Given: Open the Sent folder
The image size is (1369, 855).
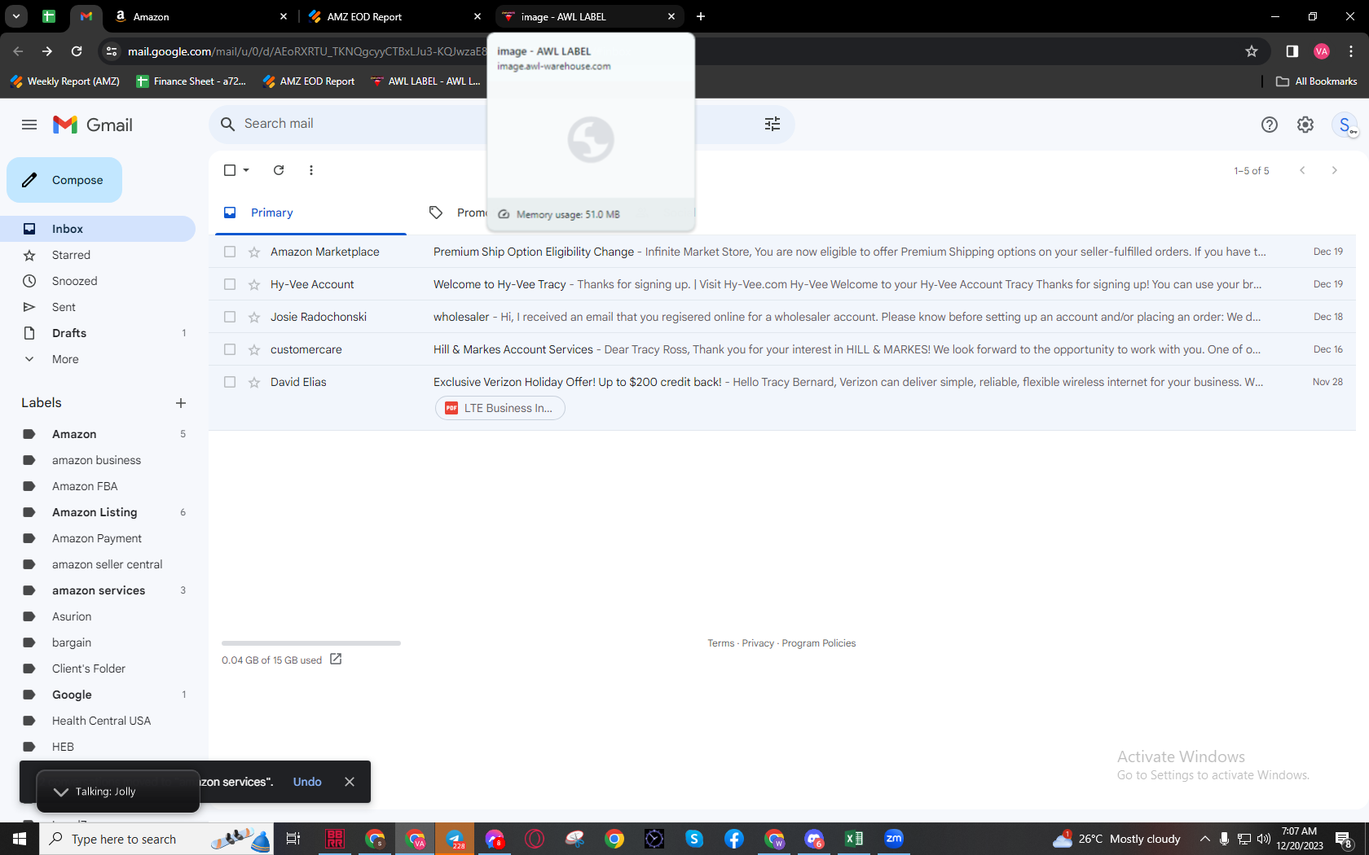Looking at the screenshot, I should pyautogui.click(x=98, y=307).
